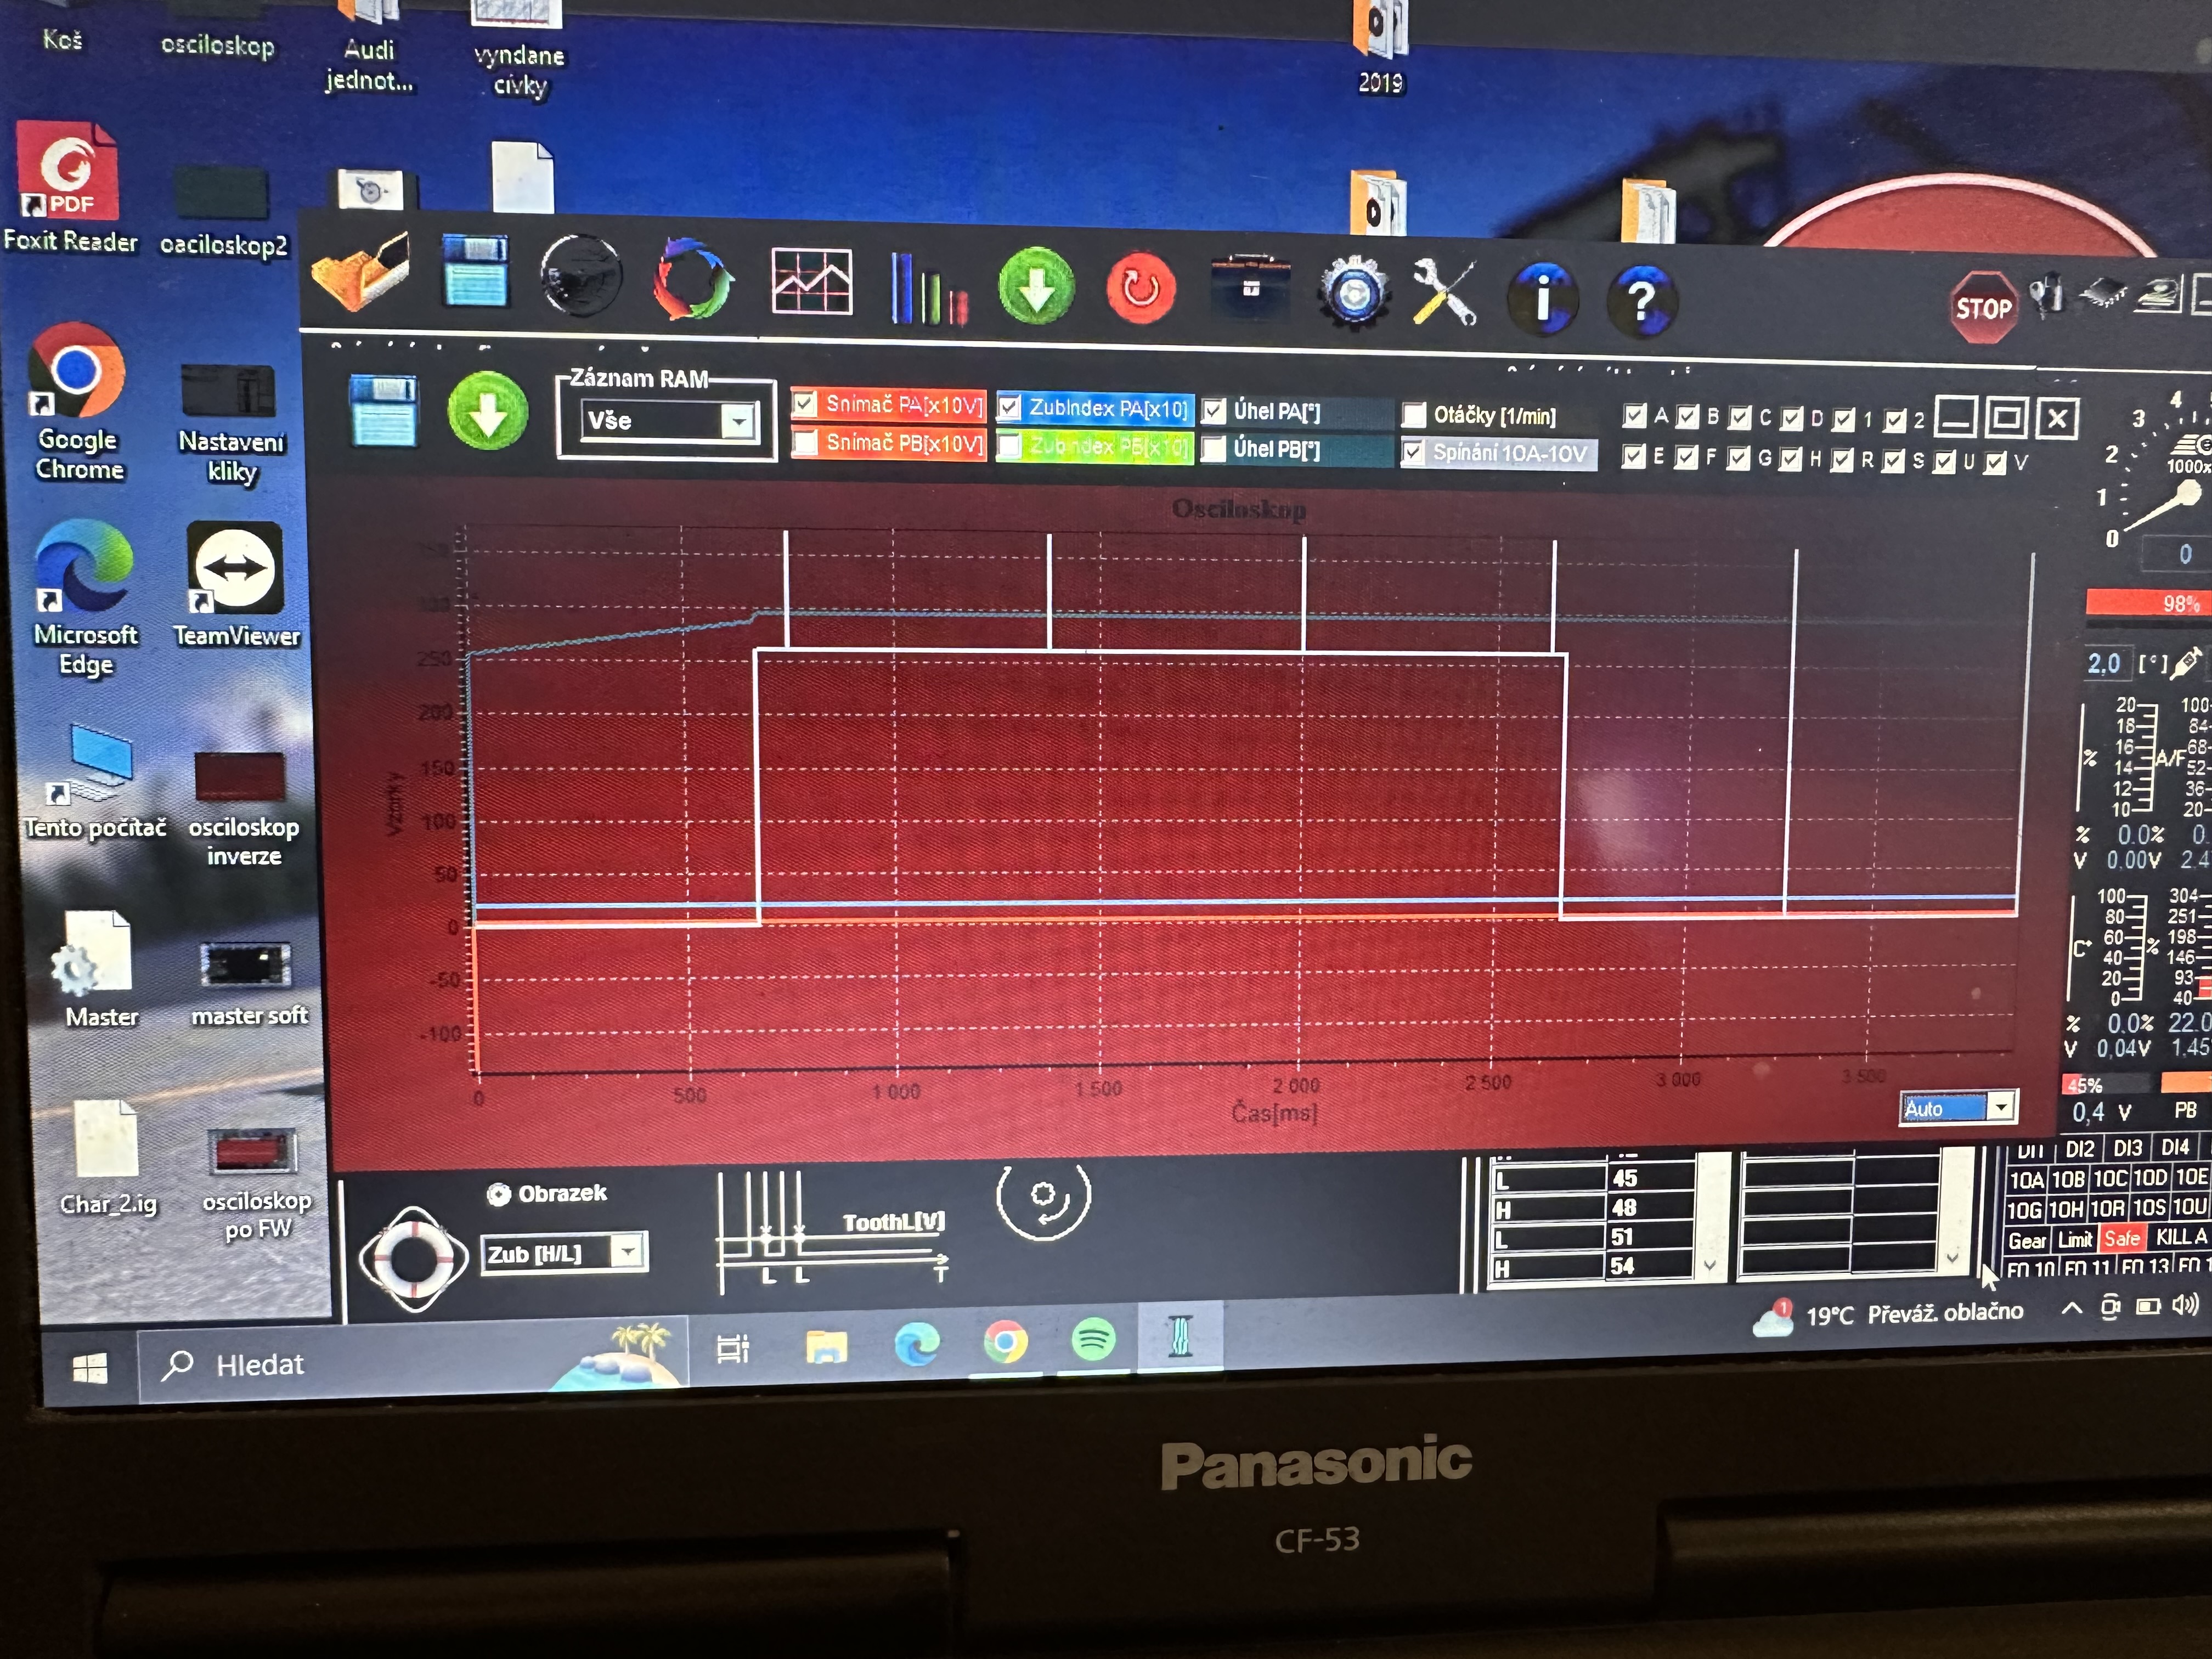Screen dimensions: 2212x1659
Task: Click the blue info icon
Action: click(x=1543, y=297)
